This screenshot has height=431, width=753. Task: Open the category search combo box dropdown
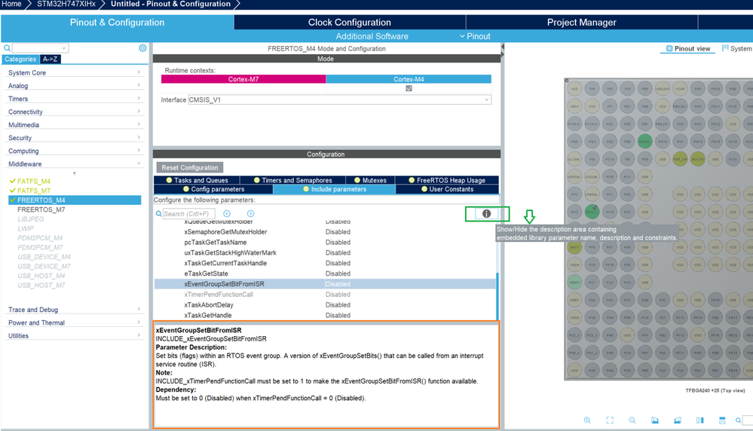(63, 48)
